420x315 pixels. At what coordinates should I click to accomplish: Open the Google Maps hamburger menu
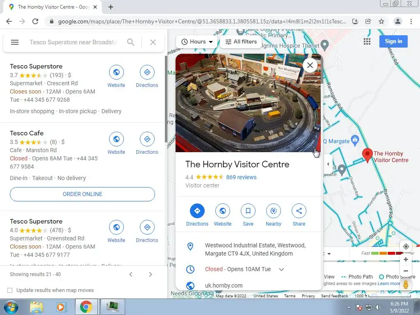[15, 42]
